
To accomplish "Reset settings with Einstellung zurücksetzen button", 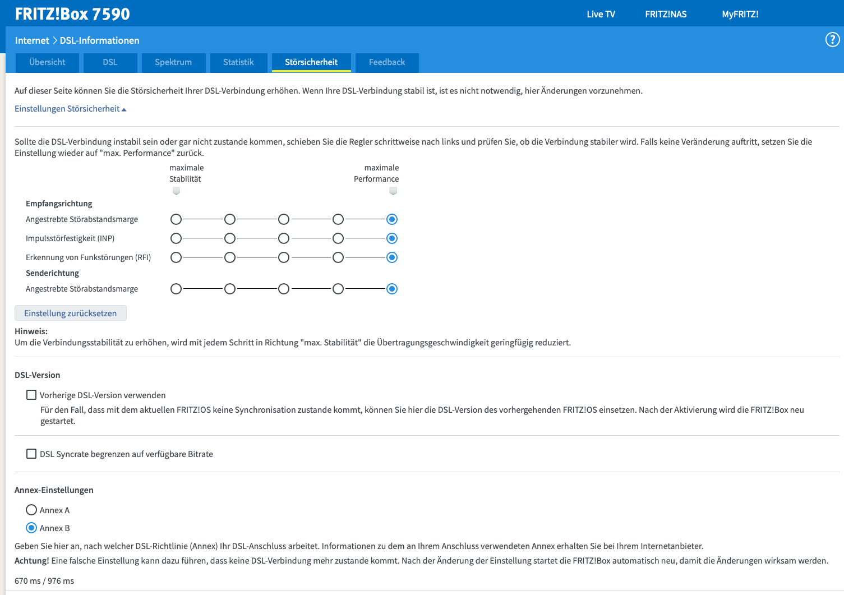I will 71,313.
